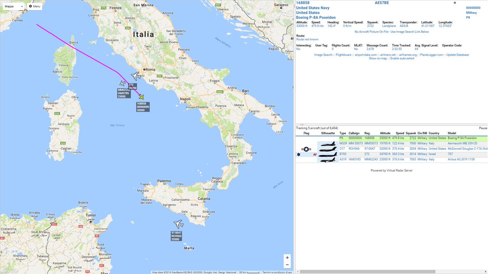The image size is (488, 274).
Task: Sort list by Squawk column
Action: coord(411,133)
